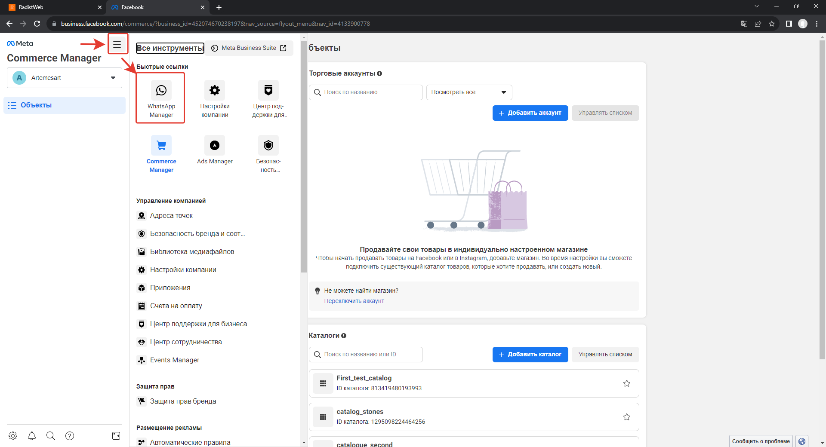This screenshot has height=447, width=826.
Task: Share this page from address bar
Action: point(758,24)
